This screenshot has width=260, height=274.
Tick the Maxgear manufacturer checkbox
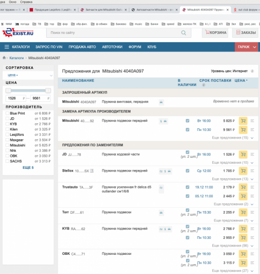(7, 140)
